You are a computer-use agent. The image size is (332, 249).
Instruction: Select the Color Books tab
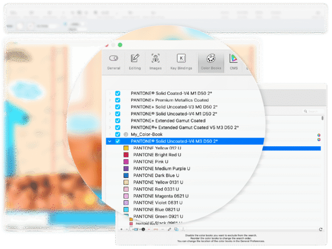point(211,62)
